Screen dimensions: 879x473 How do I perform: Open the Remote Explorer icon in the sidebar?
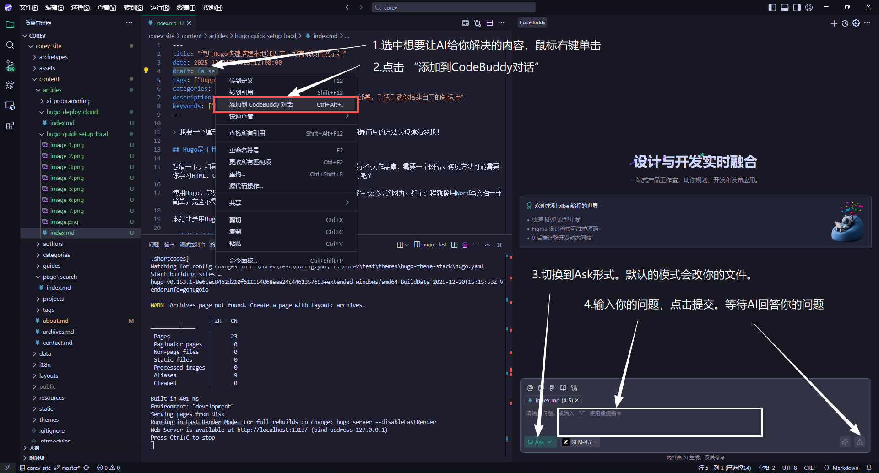pos(10,105)
